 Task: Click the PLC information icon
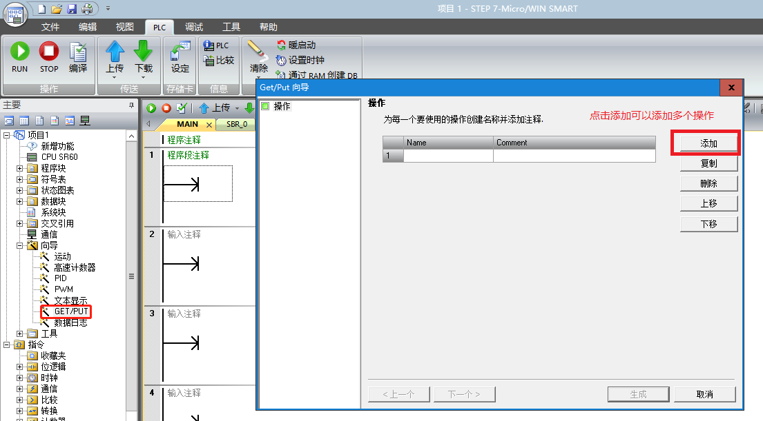pos(209,45)
